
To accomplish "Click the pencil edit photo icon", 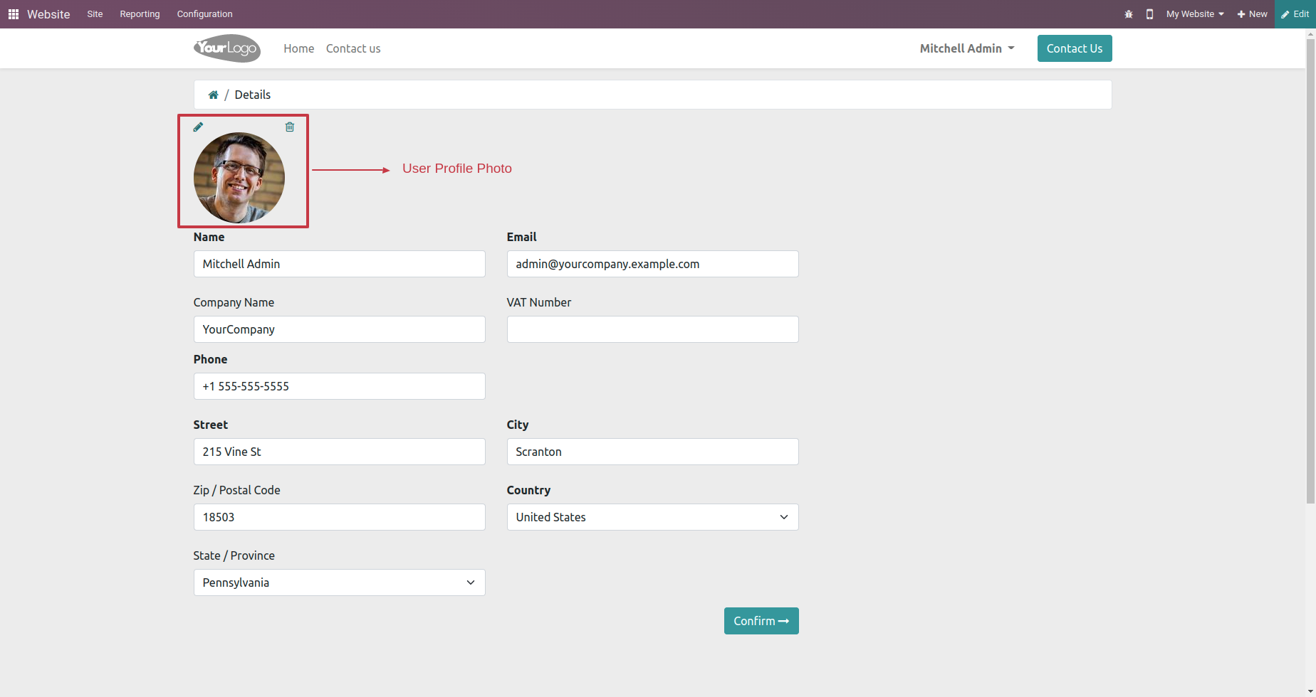I will tap(199, 127).
